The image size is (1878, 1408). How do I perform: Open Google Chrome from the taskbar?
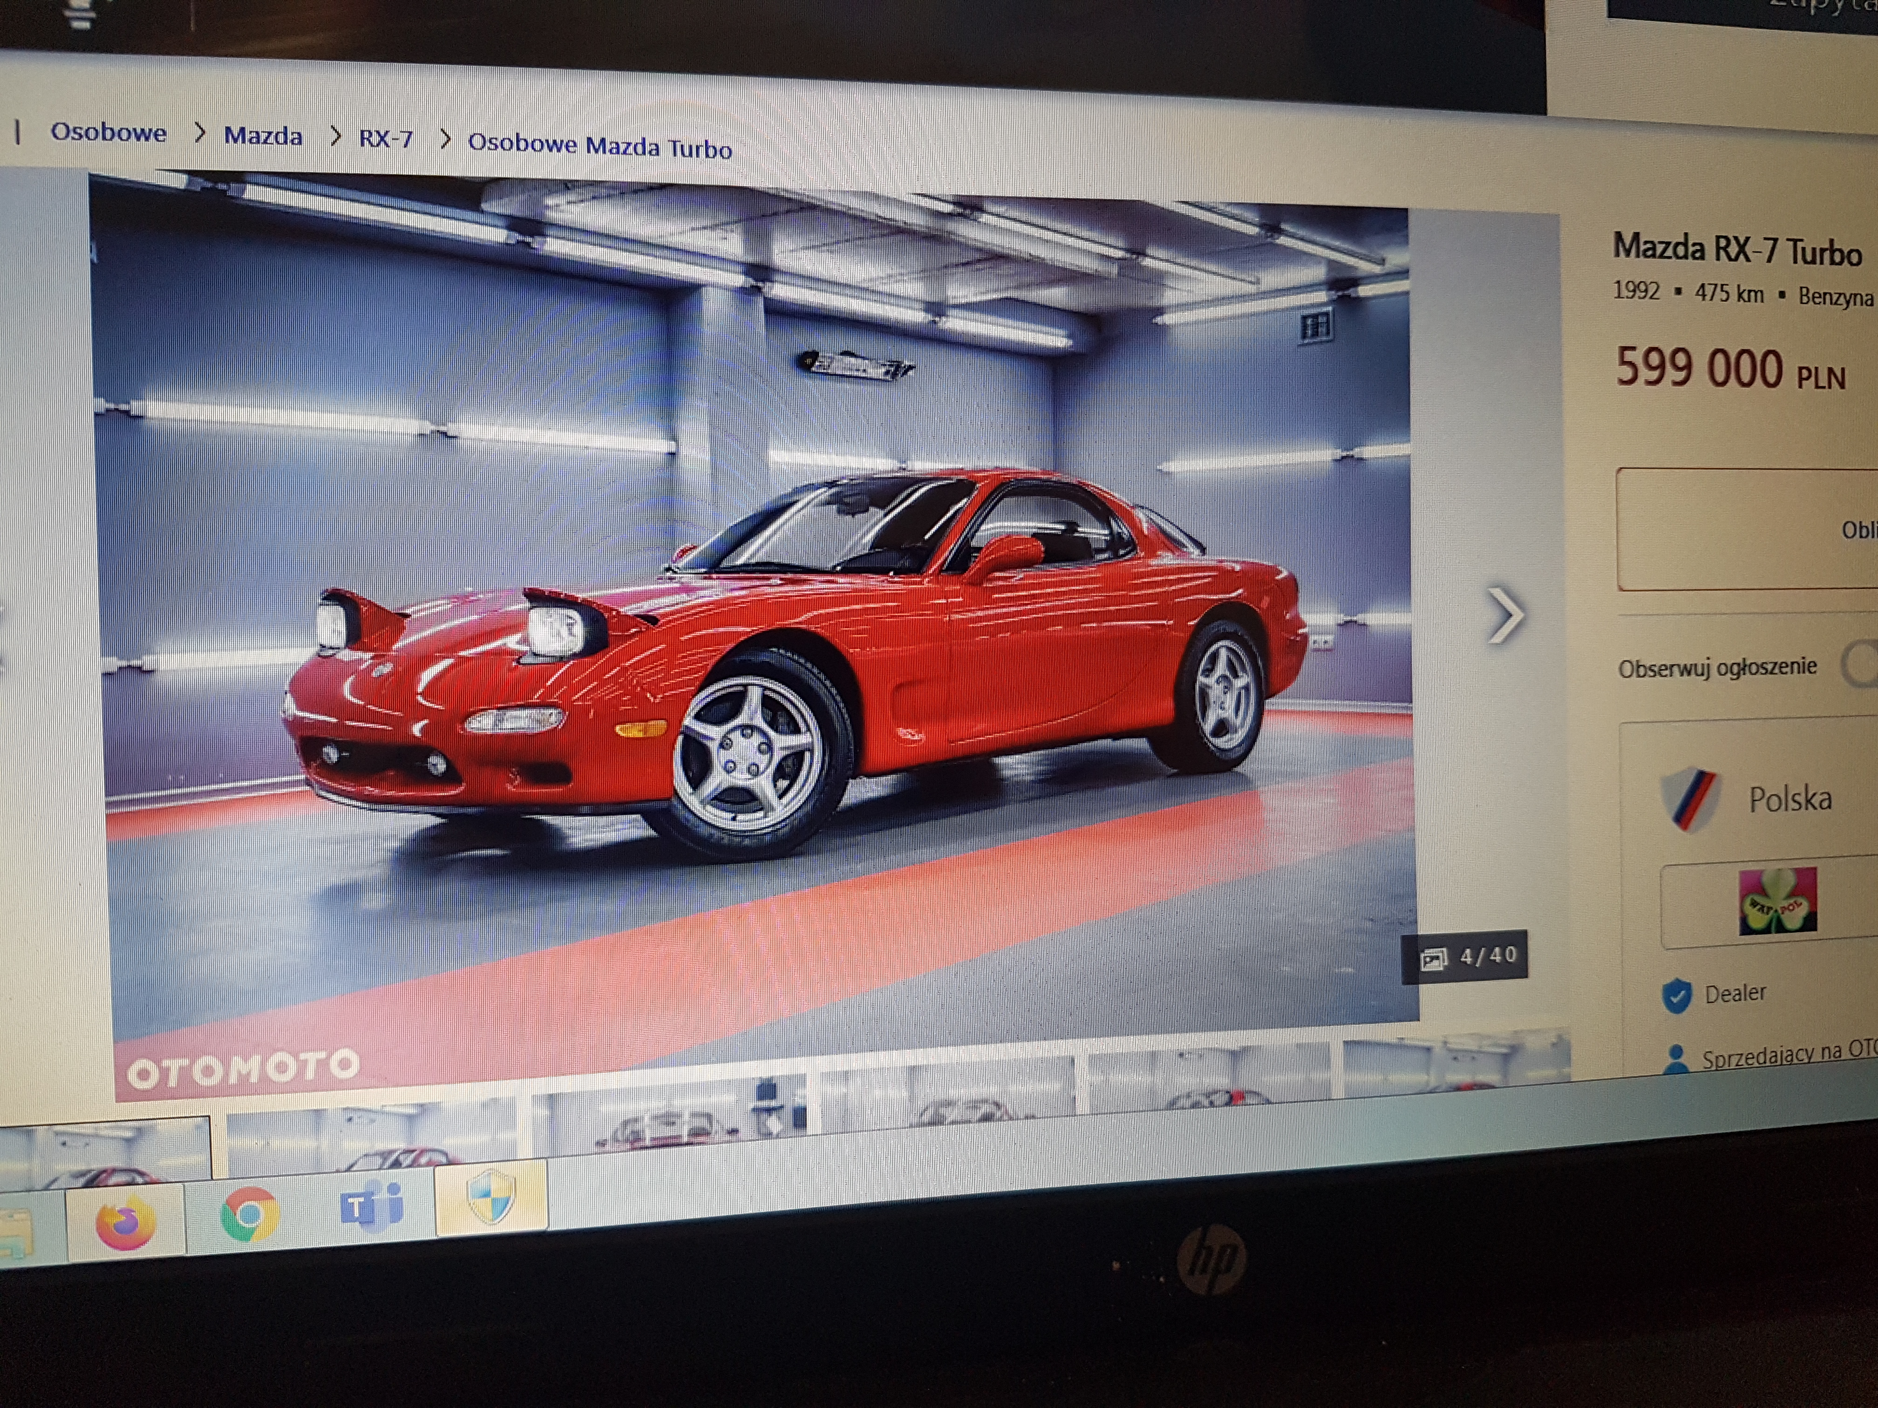250,1215
